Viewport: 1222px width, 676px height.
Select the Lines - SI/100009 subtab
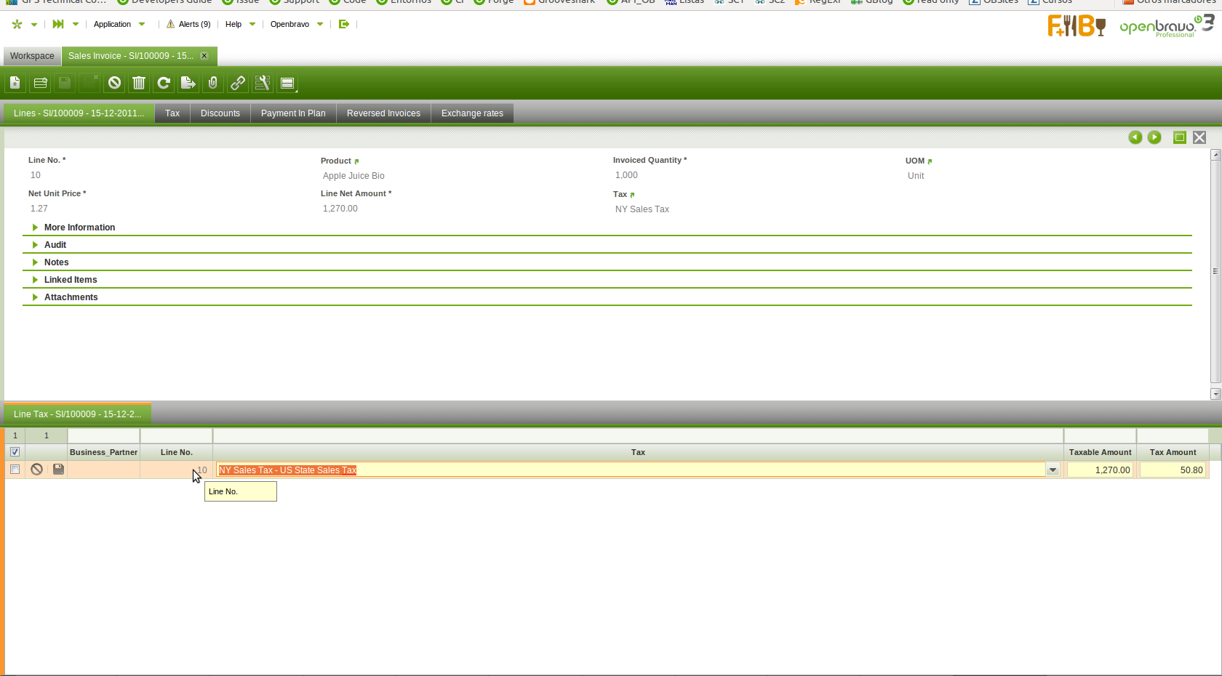79,113
